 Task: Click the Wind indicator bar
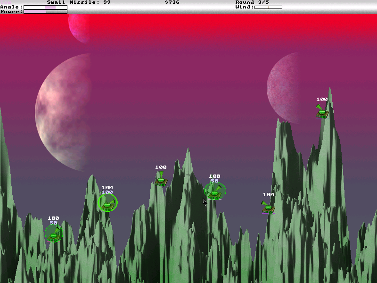[268, 7]
